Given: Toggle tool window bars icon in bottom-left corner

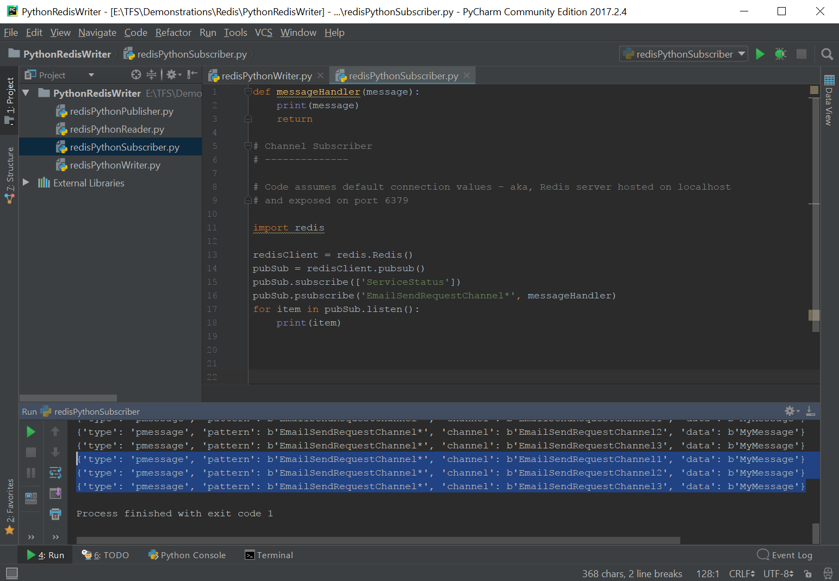Looking at the screenshot, I should pos(12,573).
